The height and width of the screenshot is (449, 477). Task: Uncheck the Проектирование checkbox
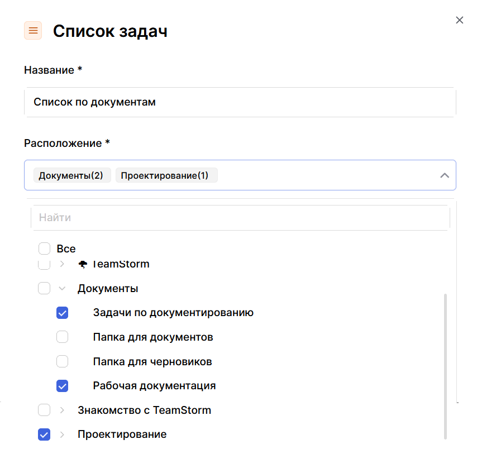click(44, 434)
